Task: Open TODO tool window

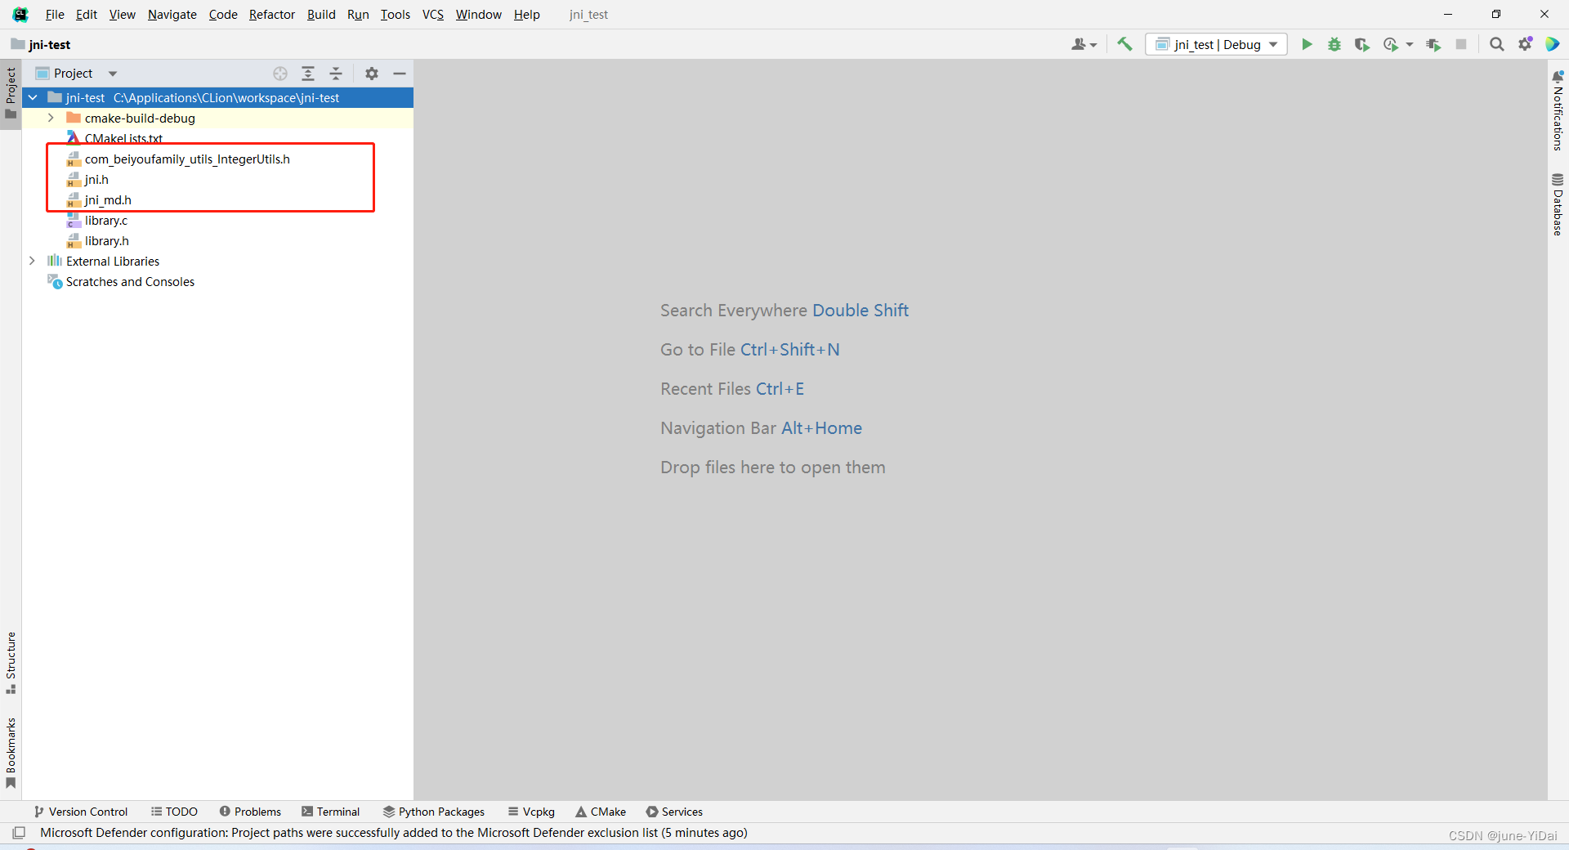Action: 174,812
